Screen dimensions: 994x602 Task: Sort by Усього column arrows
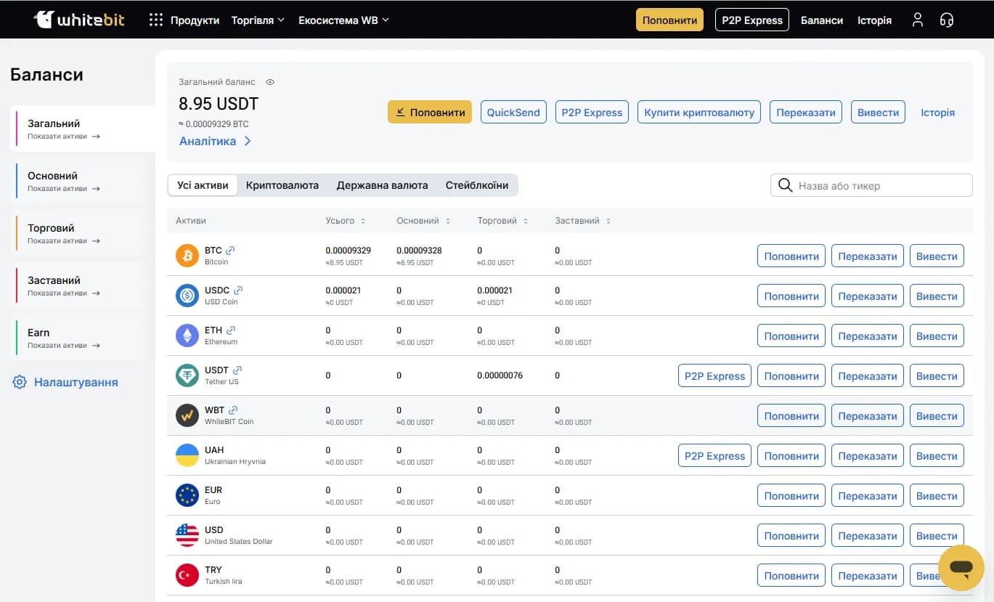[x=363, y=221]
